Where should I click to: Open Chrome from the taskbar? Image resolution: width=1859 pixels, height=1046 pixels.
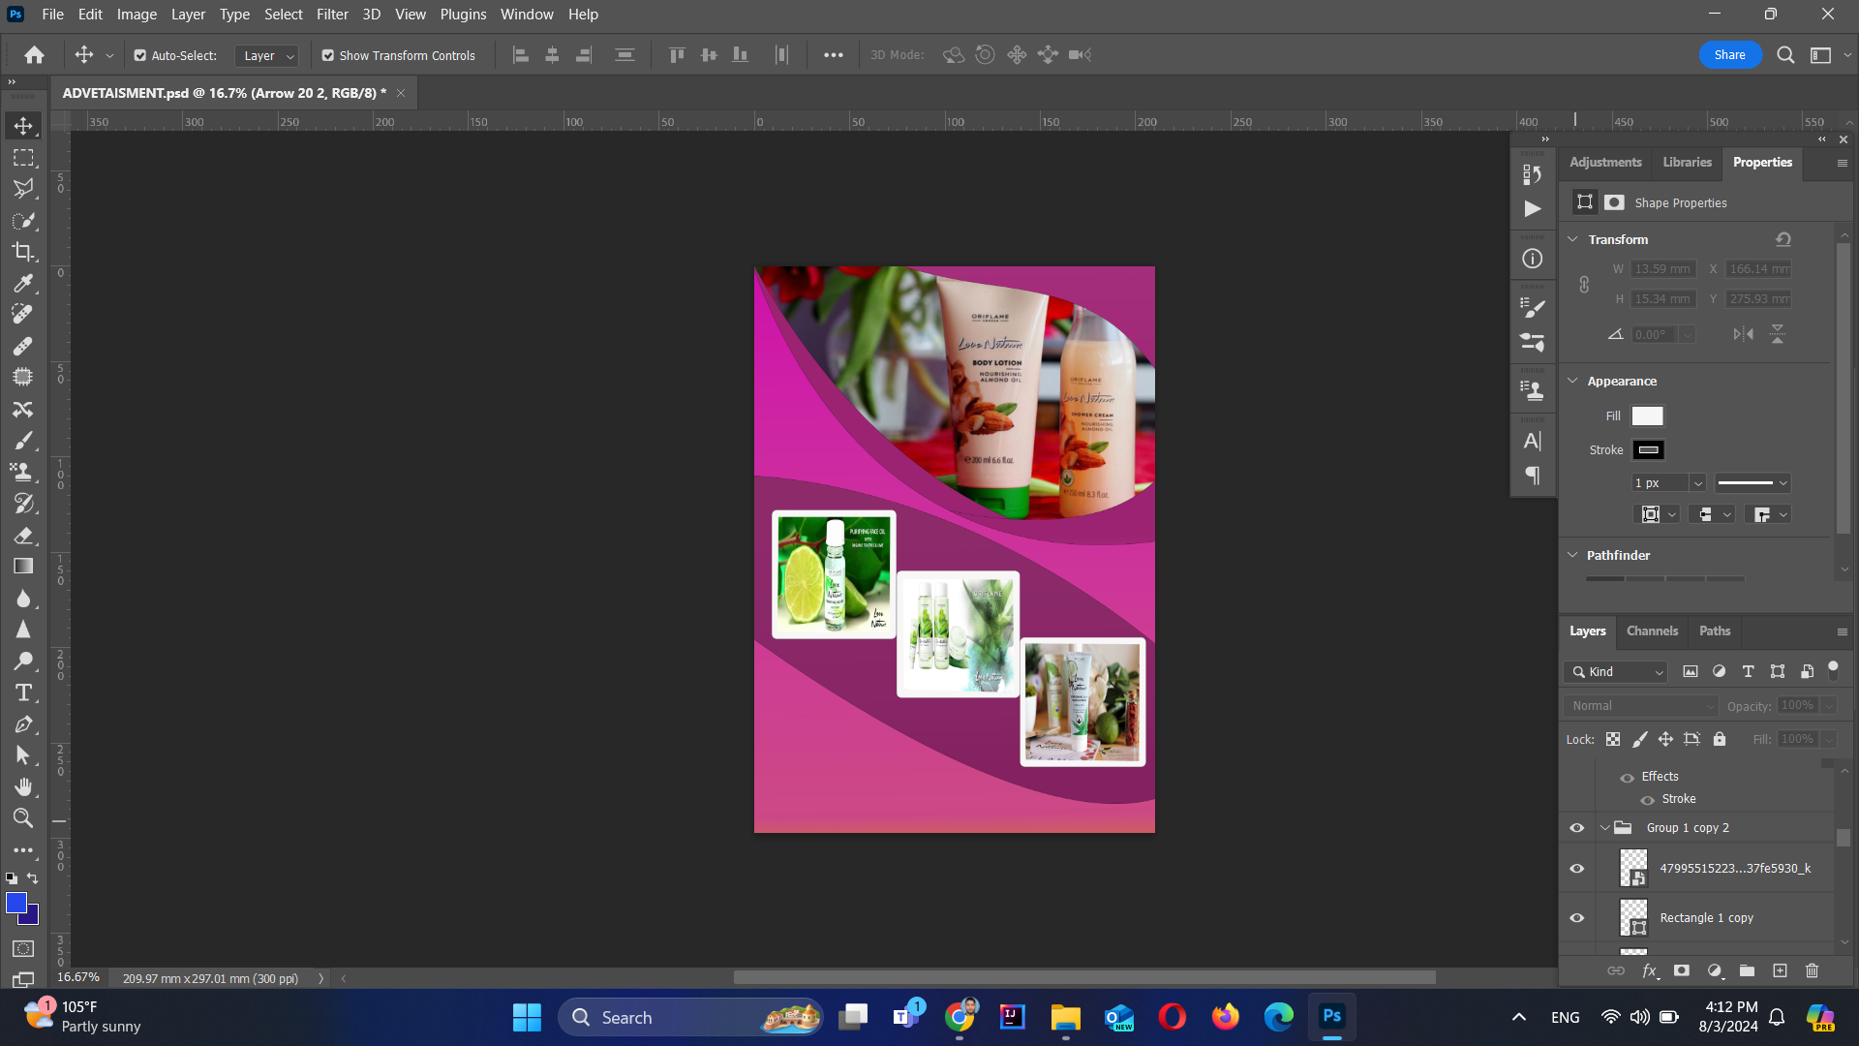[960, 1017]
